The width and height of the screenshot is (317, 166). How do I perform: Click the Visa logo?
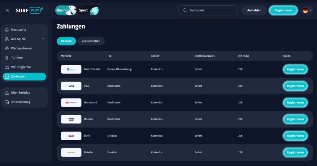71,86
